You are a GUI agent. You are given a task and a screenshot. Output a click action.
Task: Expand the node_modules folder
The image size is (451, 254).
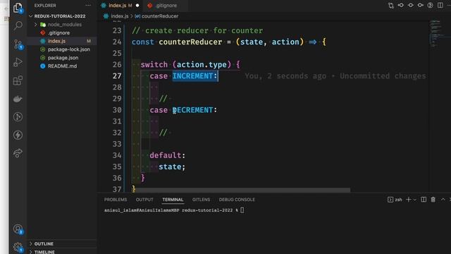tap(36, 25)
